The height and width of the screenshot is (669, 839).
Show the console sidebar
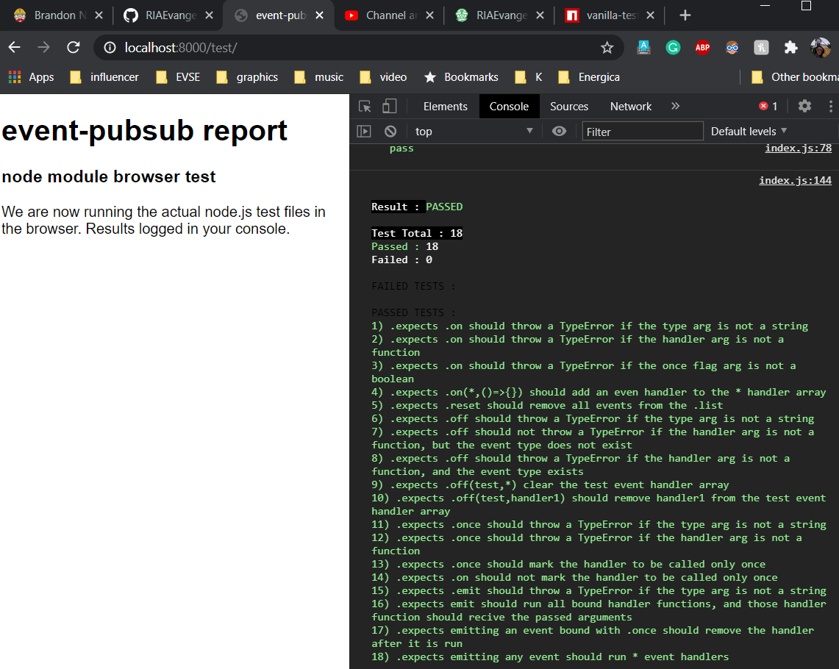(x=364, y=131)
